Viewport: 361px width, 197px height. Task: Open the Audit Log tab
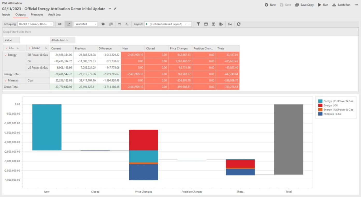tap(54, 15)
